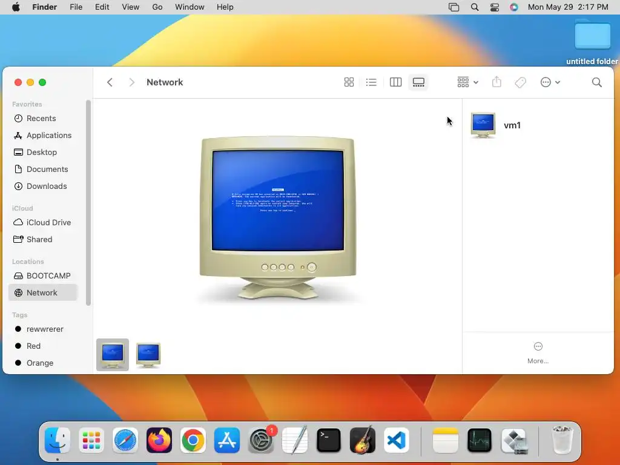Click the date and time in menu bar

click(568, 7)
